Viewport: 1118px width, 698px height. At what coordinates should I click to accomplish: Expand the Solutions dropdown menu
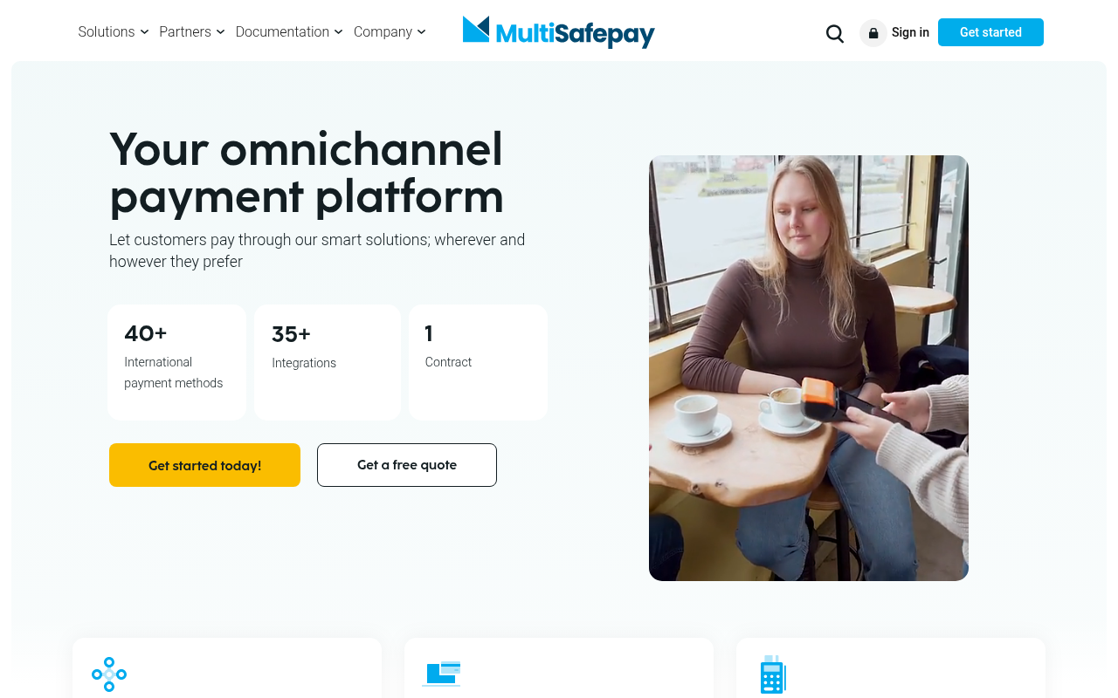pyautogui.click(x=114, y=32)
